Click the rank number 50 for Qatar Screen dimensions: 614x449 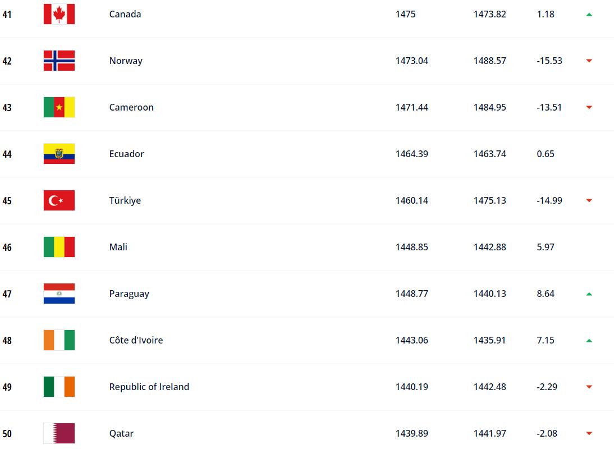(7, 433)
